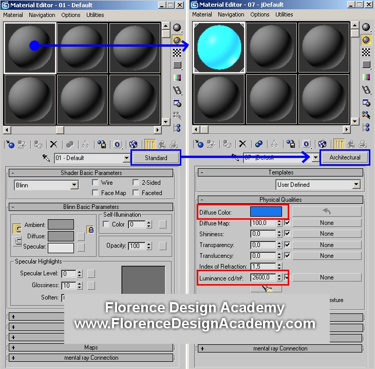Click the blue Diffuse Color swatch
The image size is (375, 369).
tap(266, 212)
